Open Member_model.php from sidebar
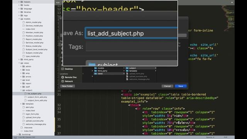 click(34, 32)
